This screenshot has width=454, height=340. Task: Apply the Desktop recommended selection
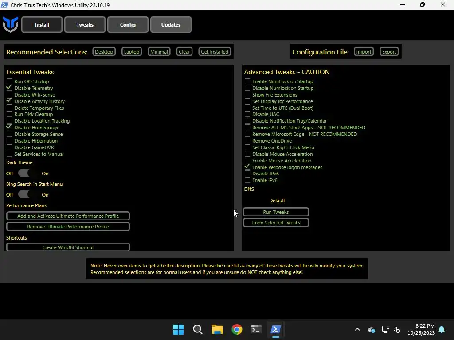click(104, 52)
